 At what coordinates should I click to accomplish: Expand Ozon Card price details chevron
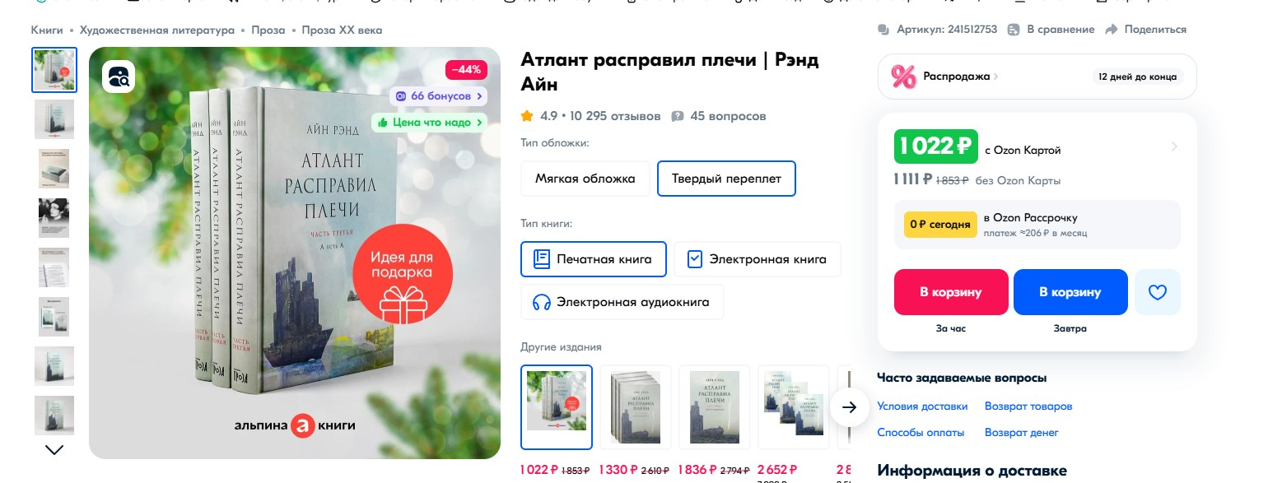click(1174, 146)
